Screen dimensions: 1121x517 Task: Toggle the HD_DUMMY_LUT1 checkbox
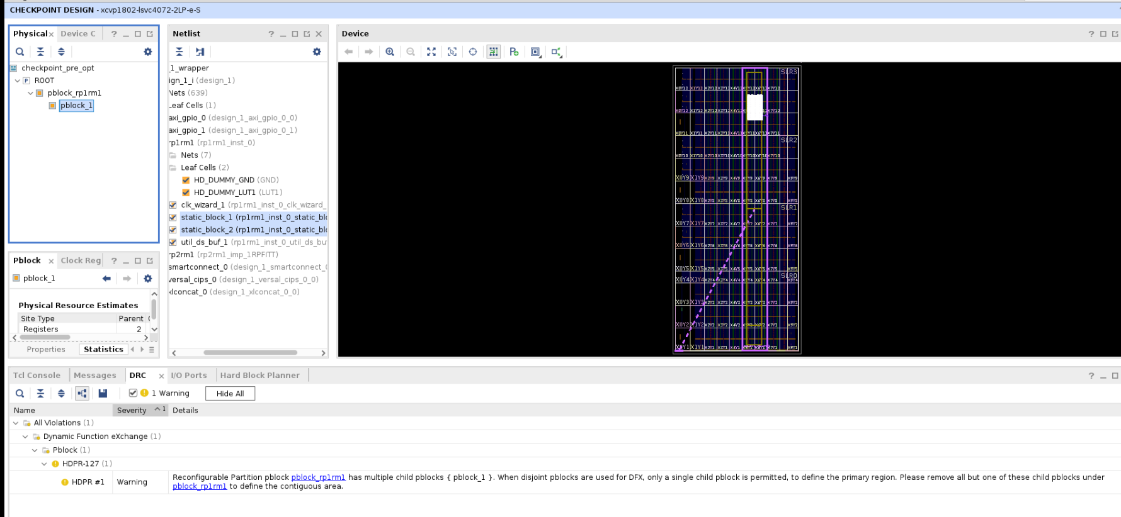pos(186,192)
